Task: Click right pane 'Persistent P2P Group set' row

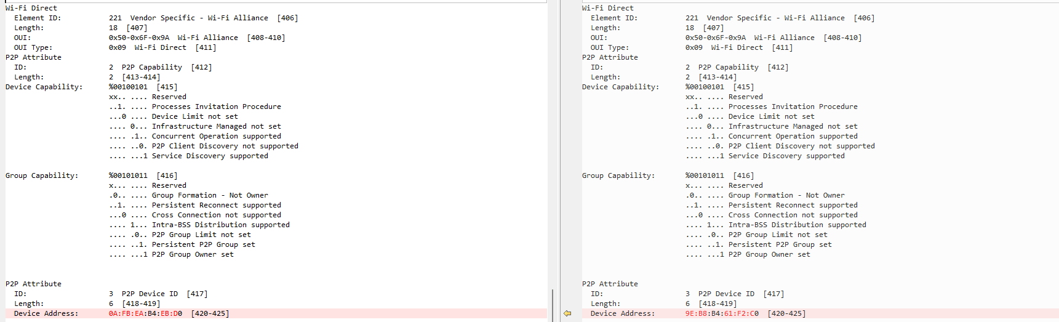Action: click(759, 244)
